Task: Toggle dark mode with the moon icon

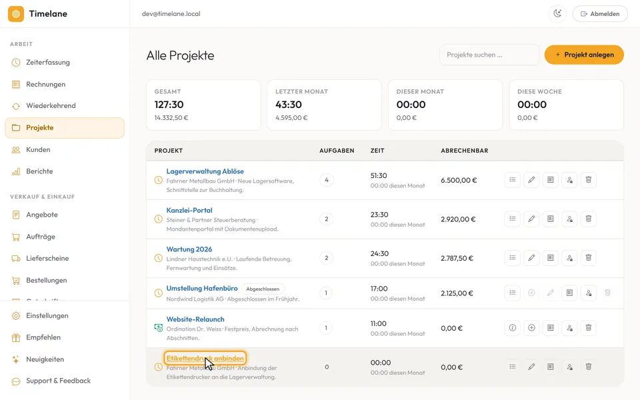Action: [x=557, y=14]
